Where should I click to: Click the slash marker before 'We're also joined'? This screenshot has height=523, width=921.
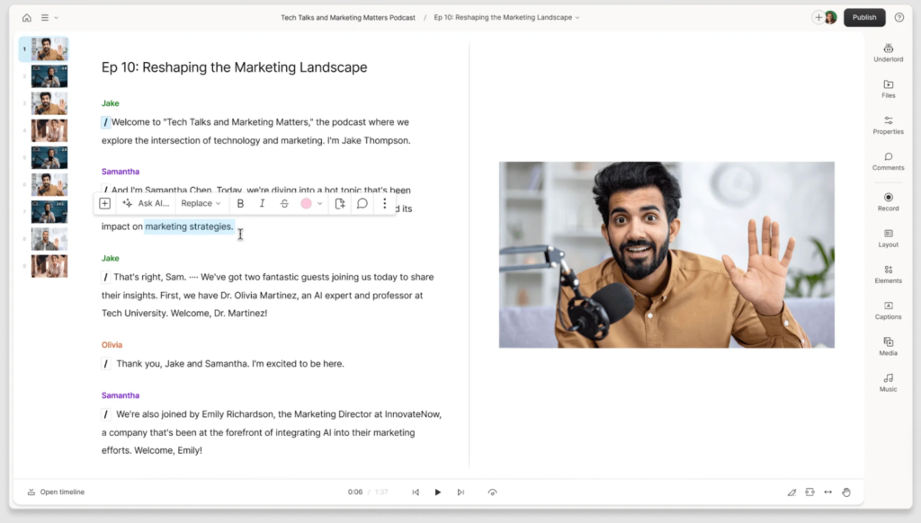(106, 414)
